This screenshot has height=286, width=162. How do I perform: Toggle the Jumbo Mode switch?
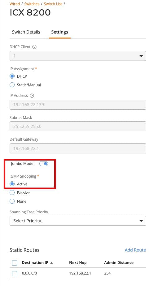(44, 164)
